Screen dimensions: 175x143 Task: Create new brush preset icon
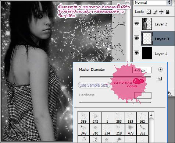click(x=160, y=79)
